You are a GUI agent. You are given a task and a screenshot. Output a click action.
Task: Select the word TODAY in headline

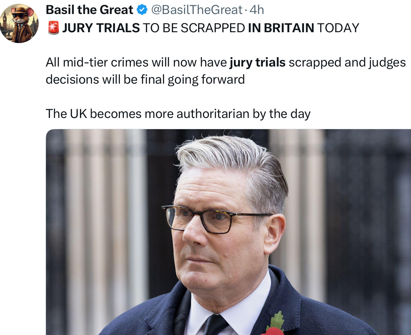(338, 28)
